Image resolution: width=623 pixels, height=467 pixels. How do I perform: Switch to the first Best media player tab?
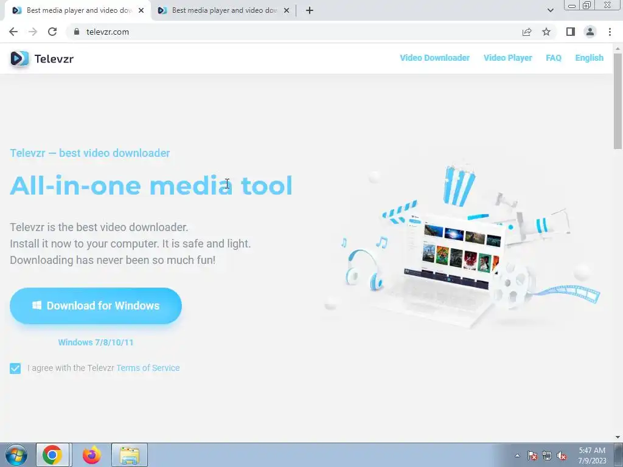tap(78, 11)
